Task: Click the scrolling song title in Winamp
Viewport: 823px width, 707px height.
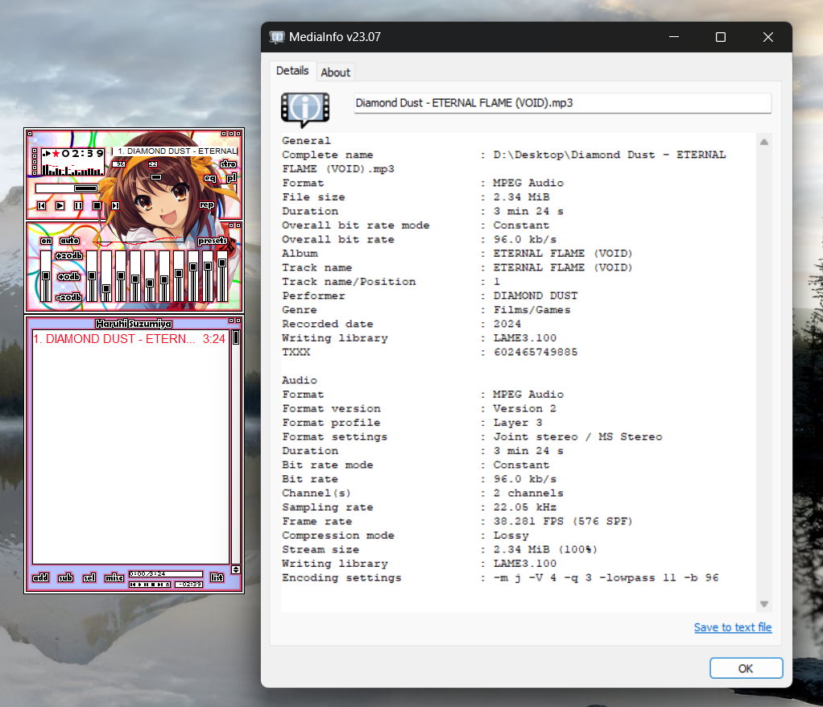Action: coord(177,151)
